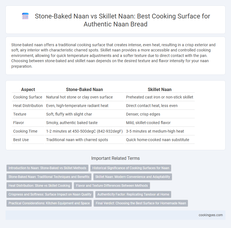Click the 'Best Use' table row label
Viewport: 231px width, 228px height.
click(x=21, y=140)
